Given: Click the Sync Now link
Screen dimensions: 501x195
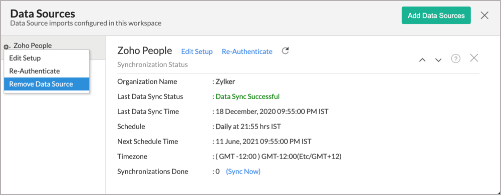Looking at the screenshot, I should 243,171.
